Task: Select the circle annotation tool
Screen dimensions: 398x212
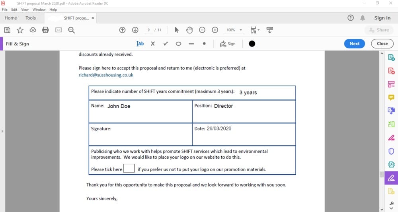Action: (x=178, y=44)
